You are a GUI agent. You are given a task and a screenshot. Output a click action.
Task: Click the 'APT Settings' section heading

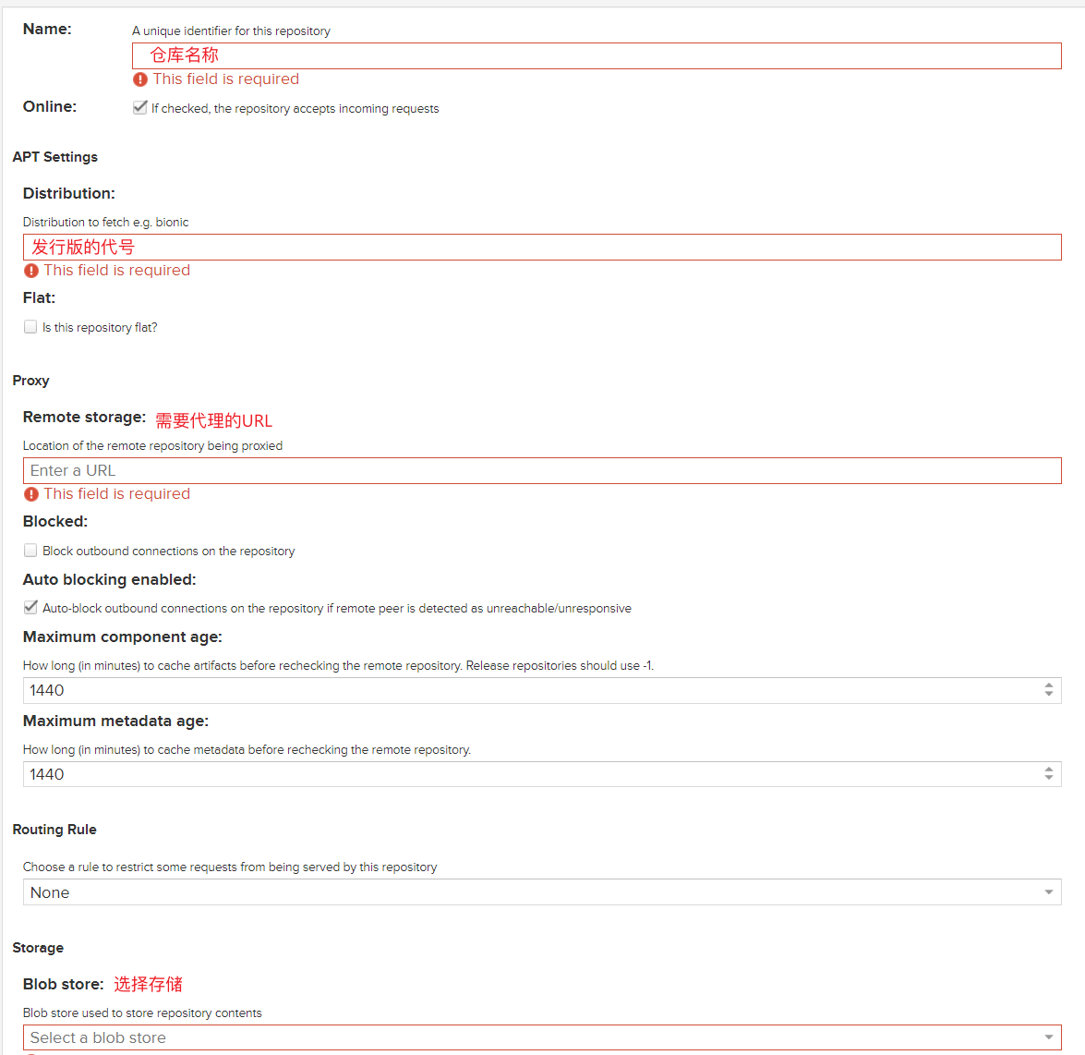point(55,157)
